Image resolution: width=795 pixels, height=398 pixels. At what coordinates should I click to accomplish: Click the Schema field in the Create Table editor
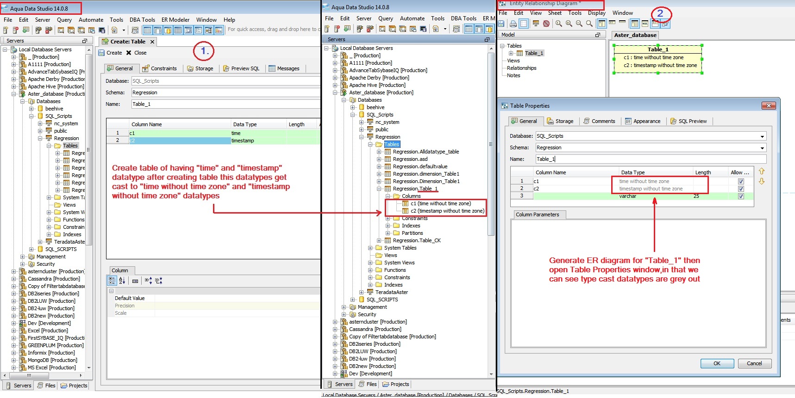(x=226, y=92)
